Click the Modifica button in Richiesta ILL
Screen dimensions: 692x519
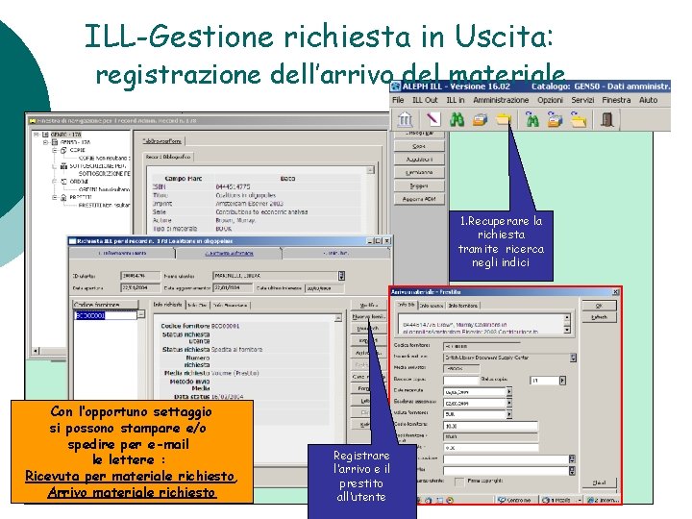(369, 305)
